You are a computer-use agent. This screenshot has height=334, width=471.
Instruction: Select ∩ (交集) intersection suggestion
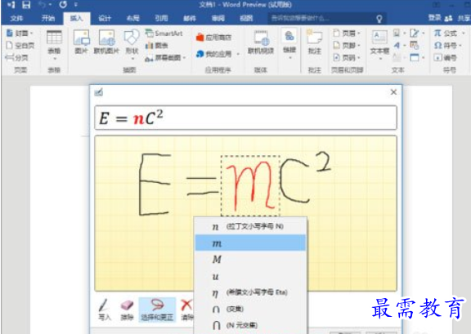tap(250, 309)
